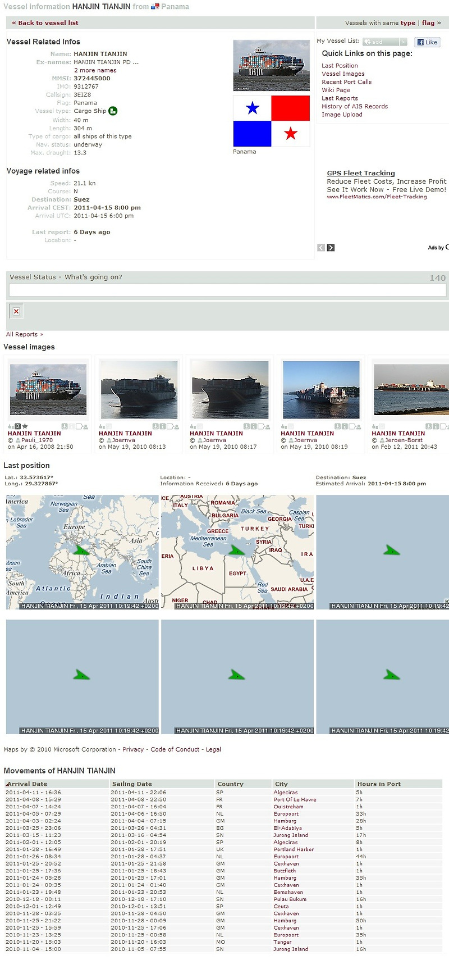
Task: Open vessels with same type link
Action: [408, 23]
